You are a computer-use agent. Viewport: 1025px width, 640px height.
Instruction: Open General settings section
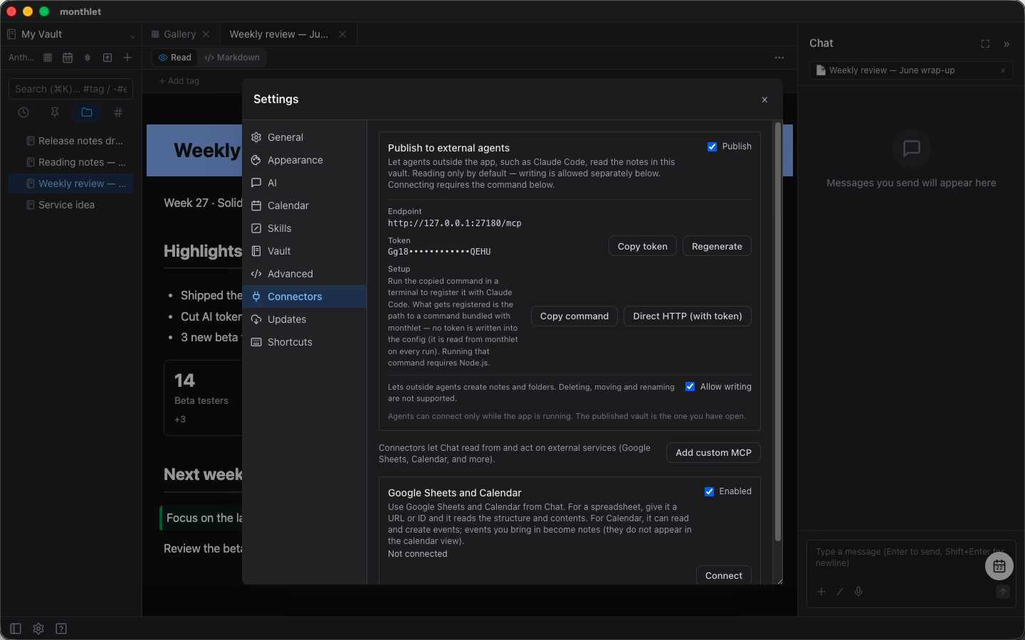(x=305, y=137)
